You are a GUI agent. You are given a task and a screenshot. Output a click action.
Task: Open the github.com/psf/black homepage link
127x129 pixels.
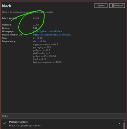pyautogui.click(x=48, y=31)
